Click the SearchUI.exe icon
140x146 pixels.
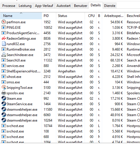(4, 60)
